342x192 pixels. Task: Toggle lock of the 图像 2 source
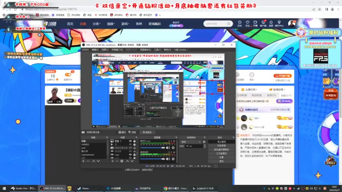[x=134, y=141]
